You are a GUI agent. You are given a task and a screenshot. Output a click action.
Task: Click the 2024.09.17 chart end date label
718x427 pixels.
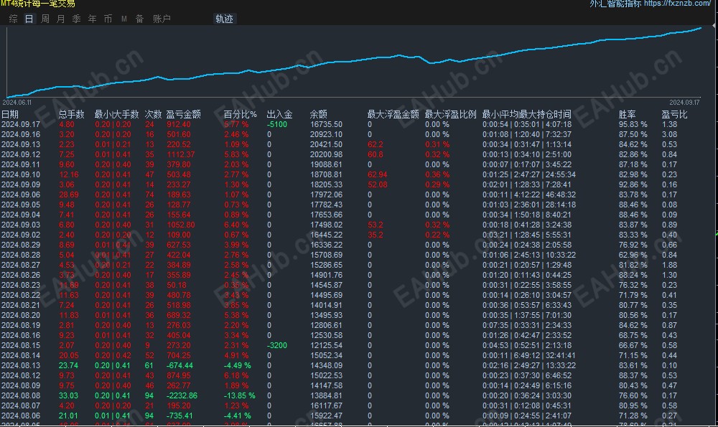coord(684,103)
